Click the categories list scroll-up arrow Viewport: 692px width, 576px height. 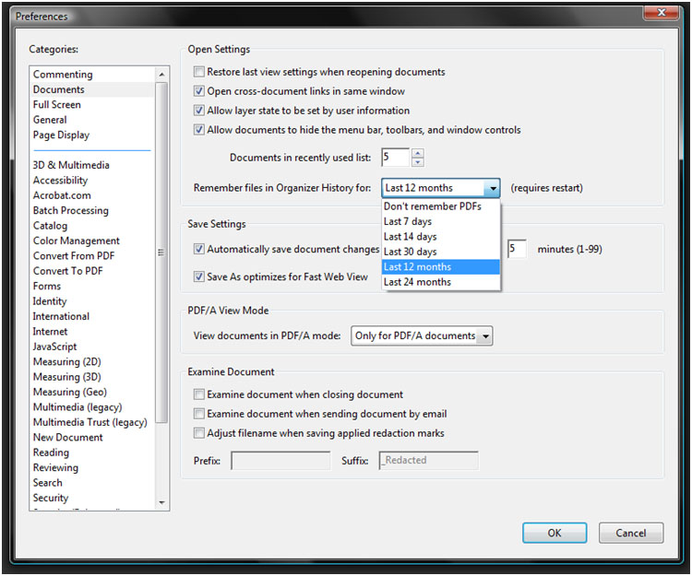[x=161, y=75]
